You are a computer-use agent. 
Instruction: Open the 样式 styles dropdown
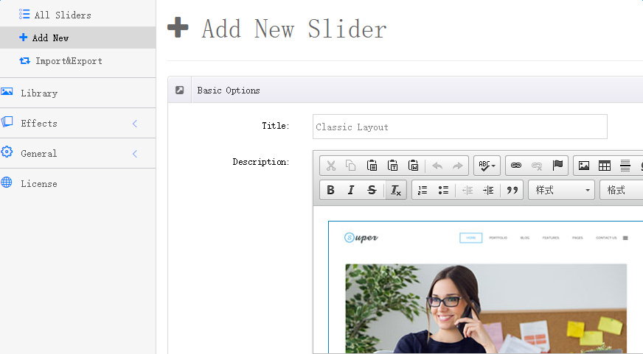[x=562, y=190]
